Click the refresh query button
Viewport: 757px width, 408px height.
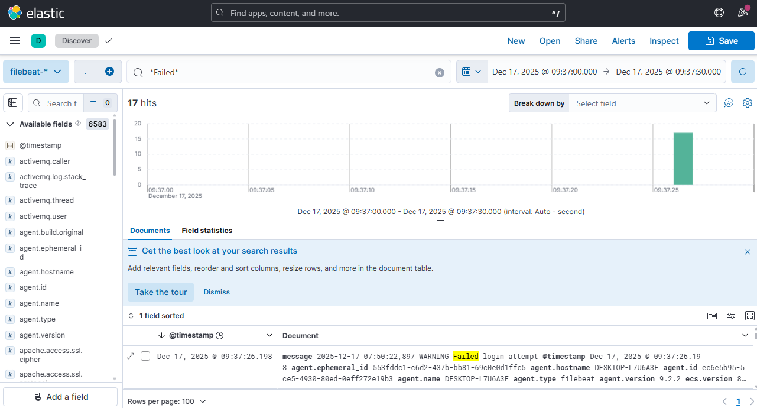pyautogui.click(x=742, y=72)
